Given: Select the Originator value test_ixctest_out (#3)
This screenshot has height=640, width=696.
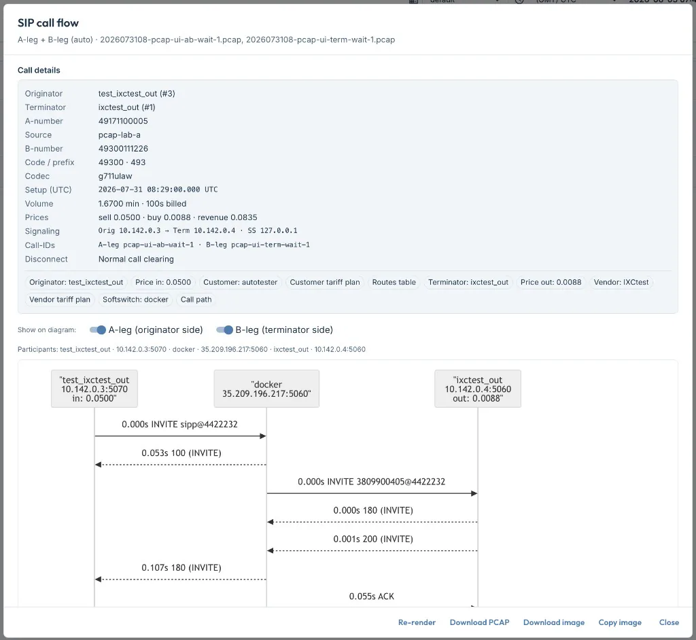Looking at the screenshot, I should (x=137, y=94).
